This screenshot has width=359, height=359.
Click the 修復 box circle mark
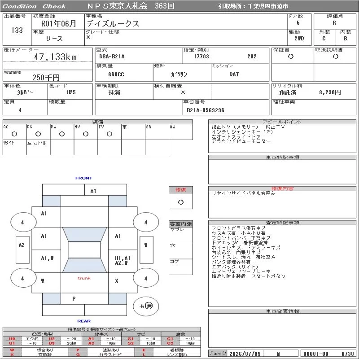click(x=181, y=202)
